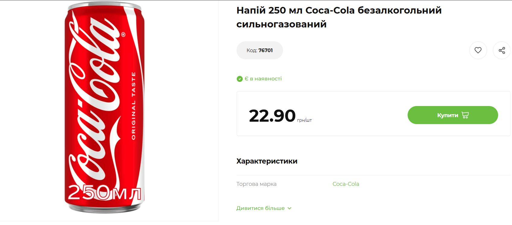This screenshot has width=512, height=225.
Task: Open the share options icon
Action: pos(501,50)
